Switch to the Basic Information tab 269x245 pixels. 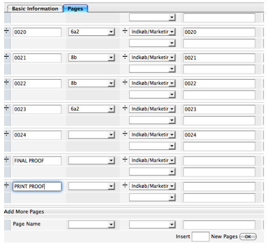pyautogui.click(x=35, y=9)
